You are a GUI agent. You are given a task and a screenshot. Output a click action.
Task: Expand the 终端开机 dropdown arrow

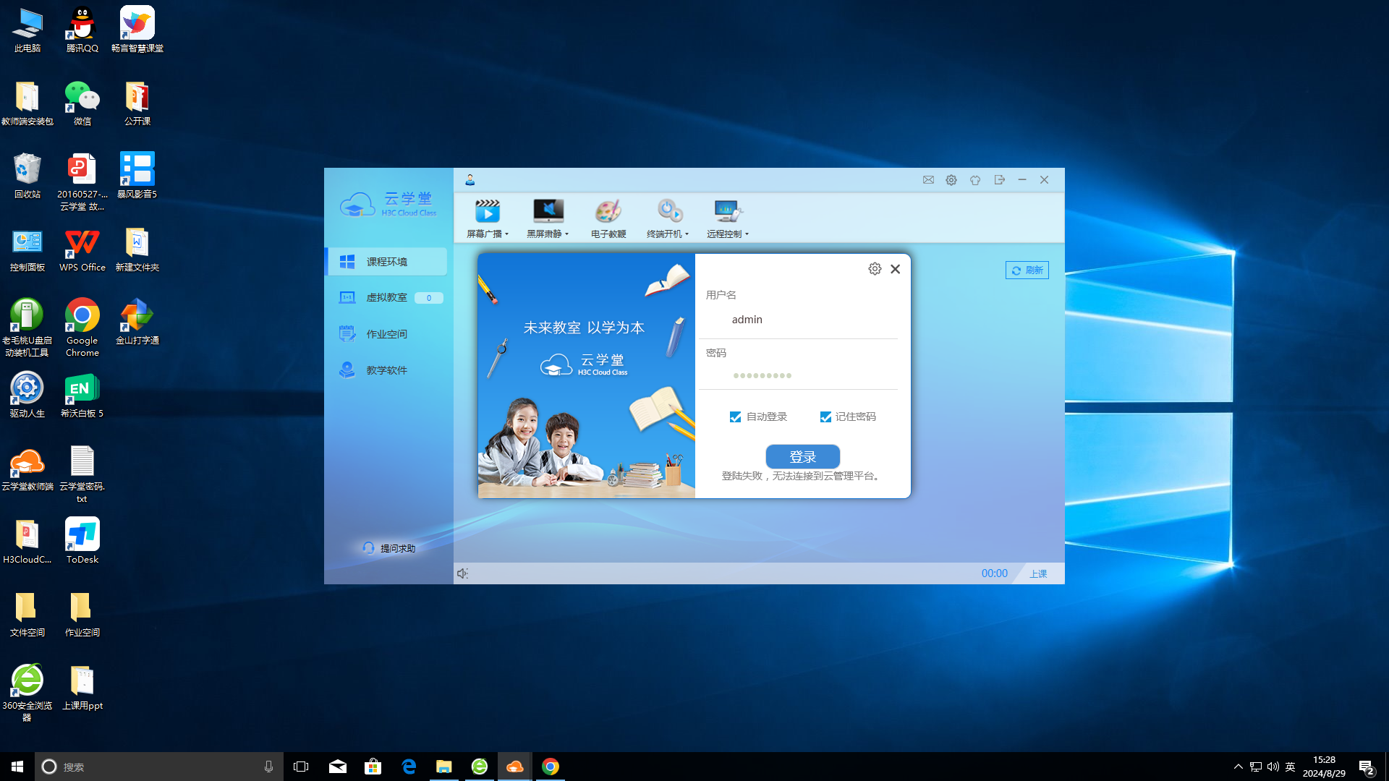pos(687,234)
